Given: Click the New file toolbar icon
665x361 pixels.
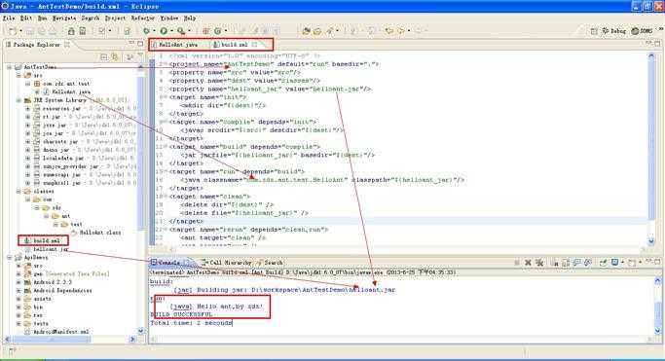Looking at the screenshot, I should pyautogui.click(x=13, y=31).
